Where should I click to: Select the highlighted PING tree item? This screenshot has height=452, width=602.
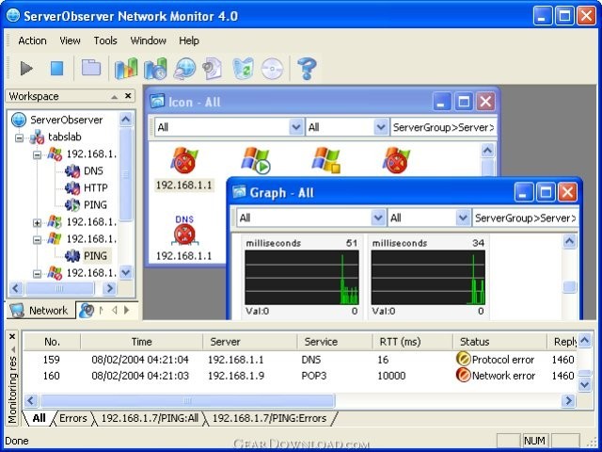[x=96, y=255]
